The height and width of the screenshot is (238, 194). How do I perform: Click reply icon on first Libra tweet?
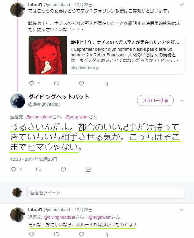tap(31, 83)
